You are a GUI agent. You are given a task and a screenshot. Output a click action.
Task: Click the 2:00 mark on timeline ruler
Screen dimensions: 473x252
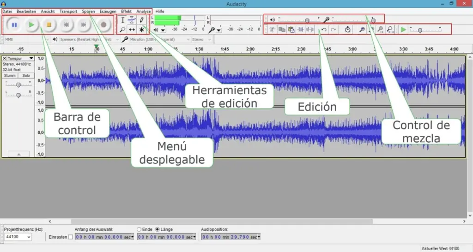click(250, 49)
